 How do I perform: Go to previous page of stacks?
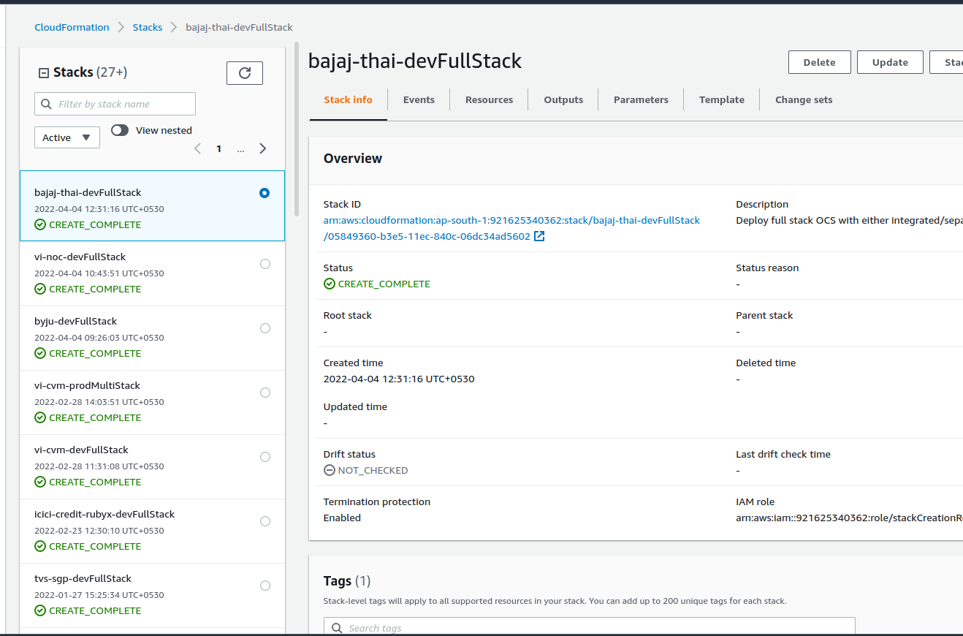(x=197, y=149)
